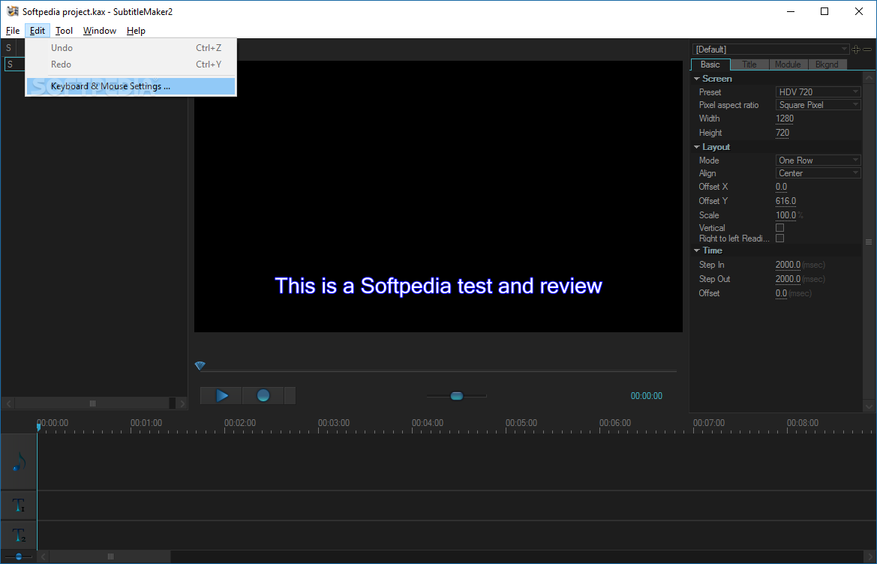The width and height of the screenshot is (877, 564).
Task: Choose Keyboard & Mouse Settings entry
Action: pyautogui.click(x=131, y=86)
